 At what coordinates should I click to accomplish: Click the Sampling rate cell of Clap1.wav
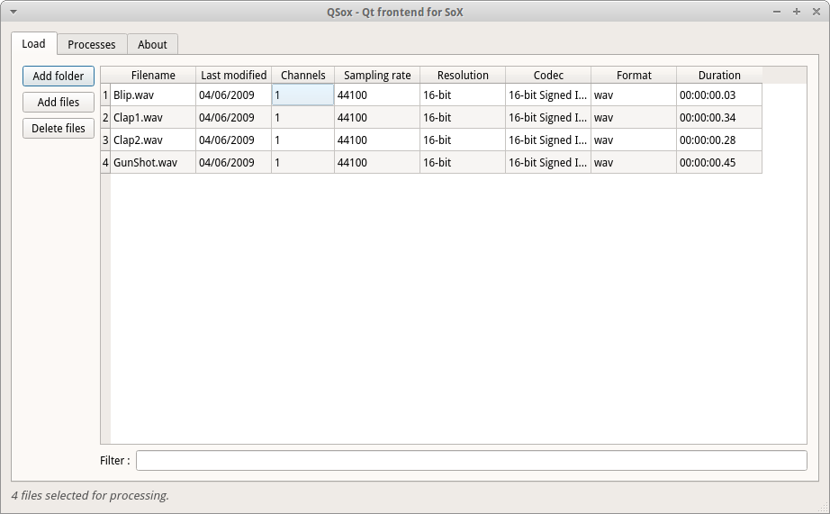coord(377,118)
